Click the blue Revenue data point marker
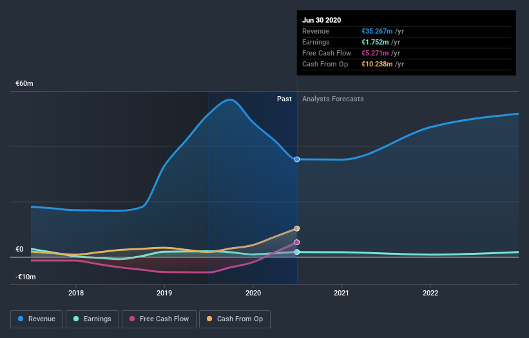 click(x=297, y=159)
